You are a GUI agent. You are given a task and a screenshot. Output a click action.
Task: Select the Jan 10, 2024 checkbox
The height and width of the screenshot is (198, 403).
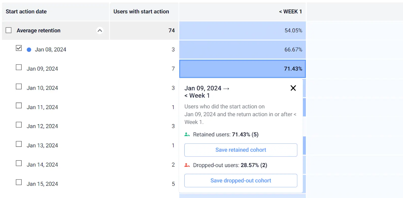[19, 86]
